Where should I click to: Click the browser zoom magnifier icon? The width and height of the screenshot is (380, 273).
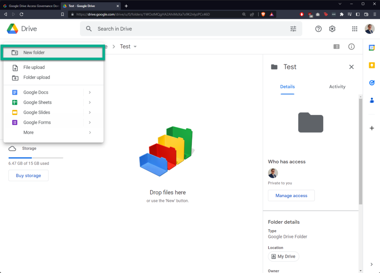coord(244,15)
